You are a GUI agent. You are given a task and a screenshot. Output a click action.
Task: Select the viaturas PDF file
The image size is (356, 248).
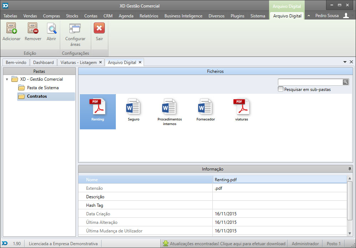pos(241,107)
